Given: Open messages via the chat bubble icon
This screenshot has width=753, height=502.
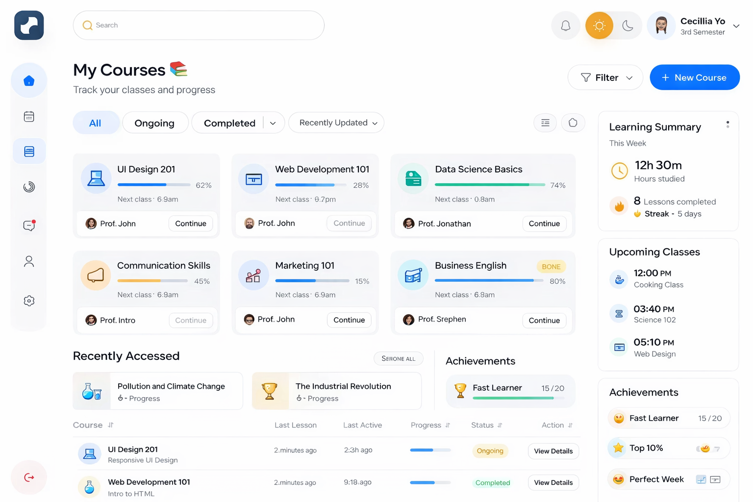Looking at the screenshot, I should click(29, 226).
